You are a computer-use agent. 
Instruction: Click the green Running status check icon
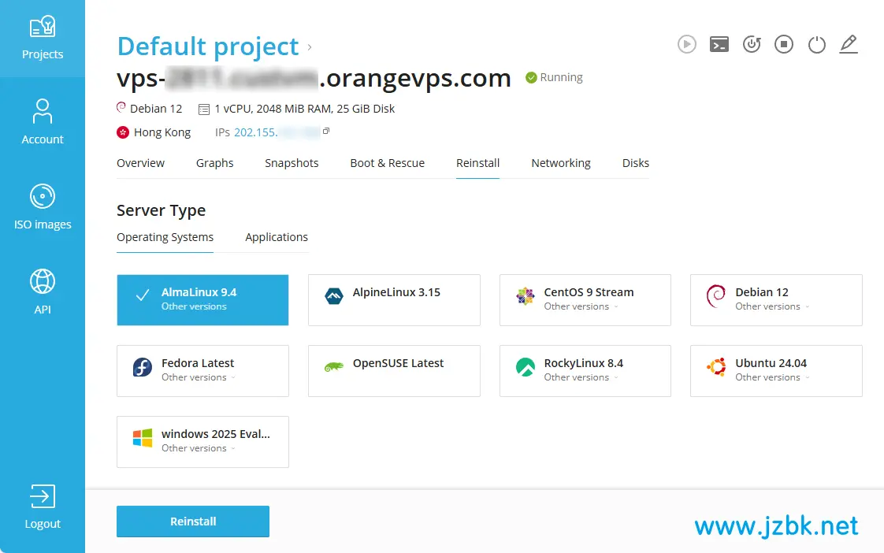(x=531, y=77)
